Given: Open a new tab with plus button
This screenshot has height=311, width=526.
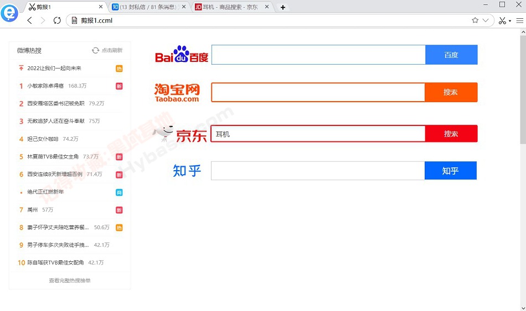Looking at the screenshot, I should [x=283, y=7].
